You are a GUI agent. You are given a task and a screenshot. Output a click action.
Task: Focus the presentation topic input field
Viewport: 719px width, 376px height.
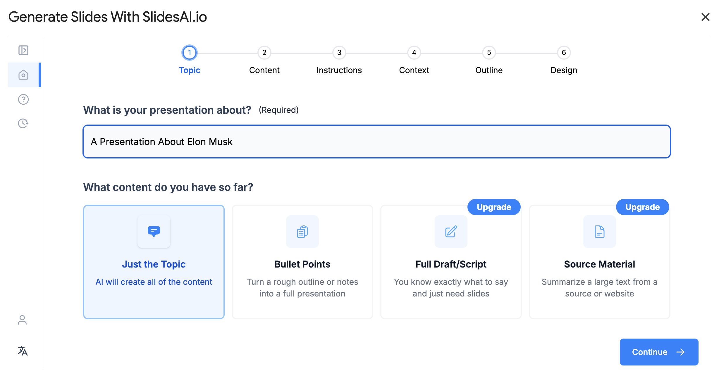[377, 142]
